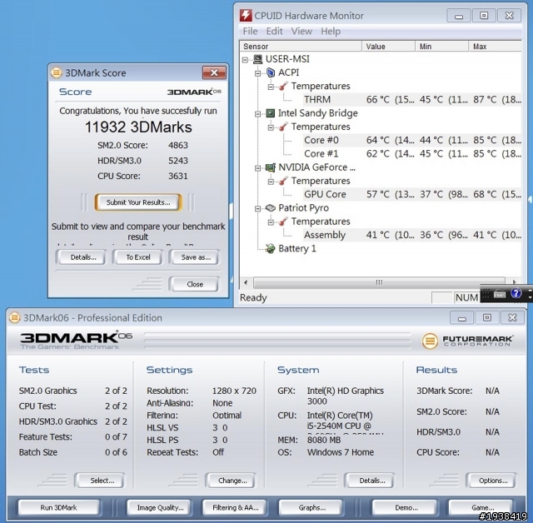Click the Value column header
This screenshot has height=523, width=533.
(388, 46)
